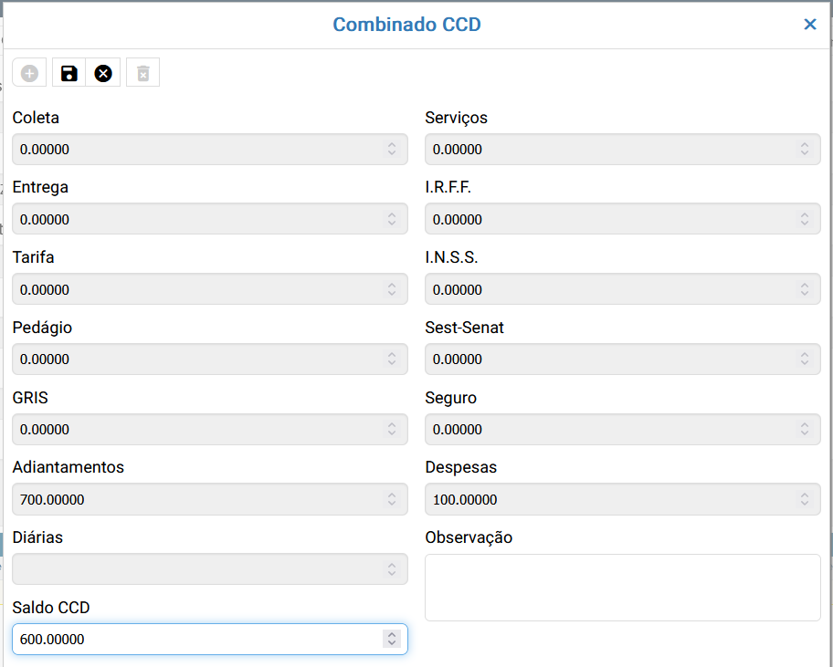Click the add new record plus icon

click(30, 73)
